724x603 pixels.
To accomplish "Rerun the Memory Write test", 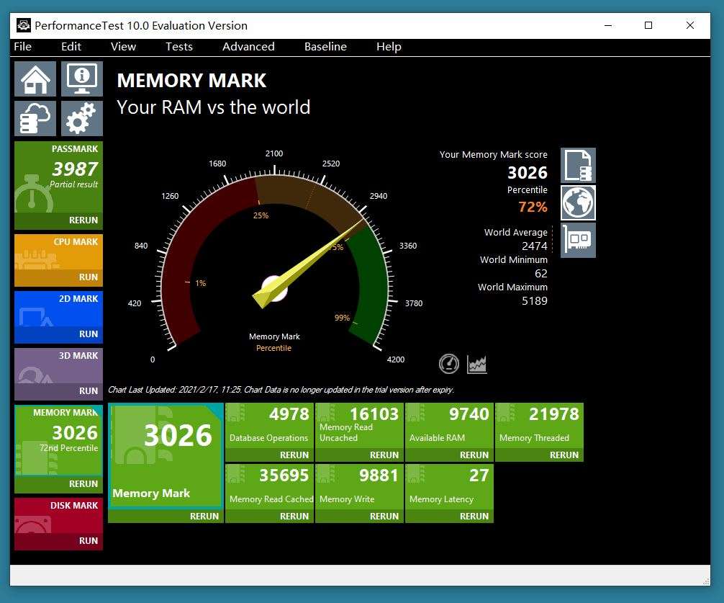I will tap(384, 516).
